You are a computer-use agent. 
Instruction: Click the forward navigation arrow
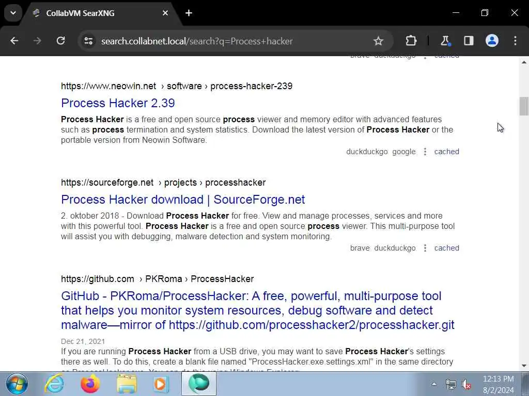37,41
